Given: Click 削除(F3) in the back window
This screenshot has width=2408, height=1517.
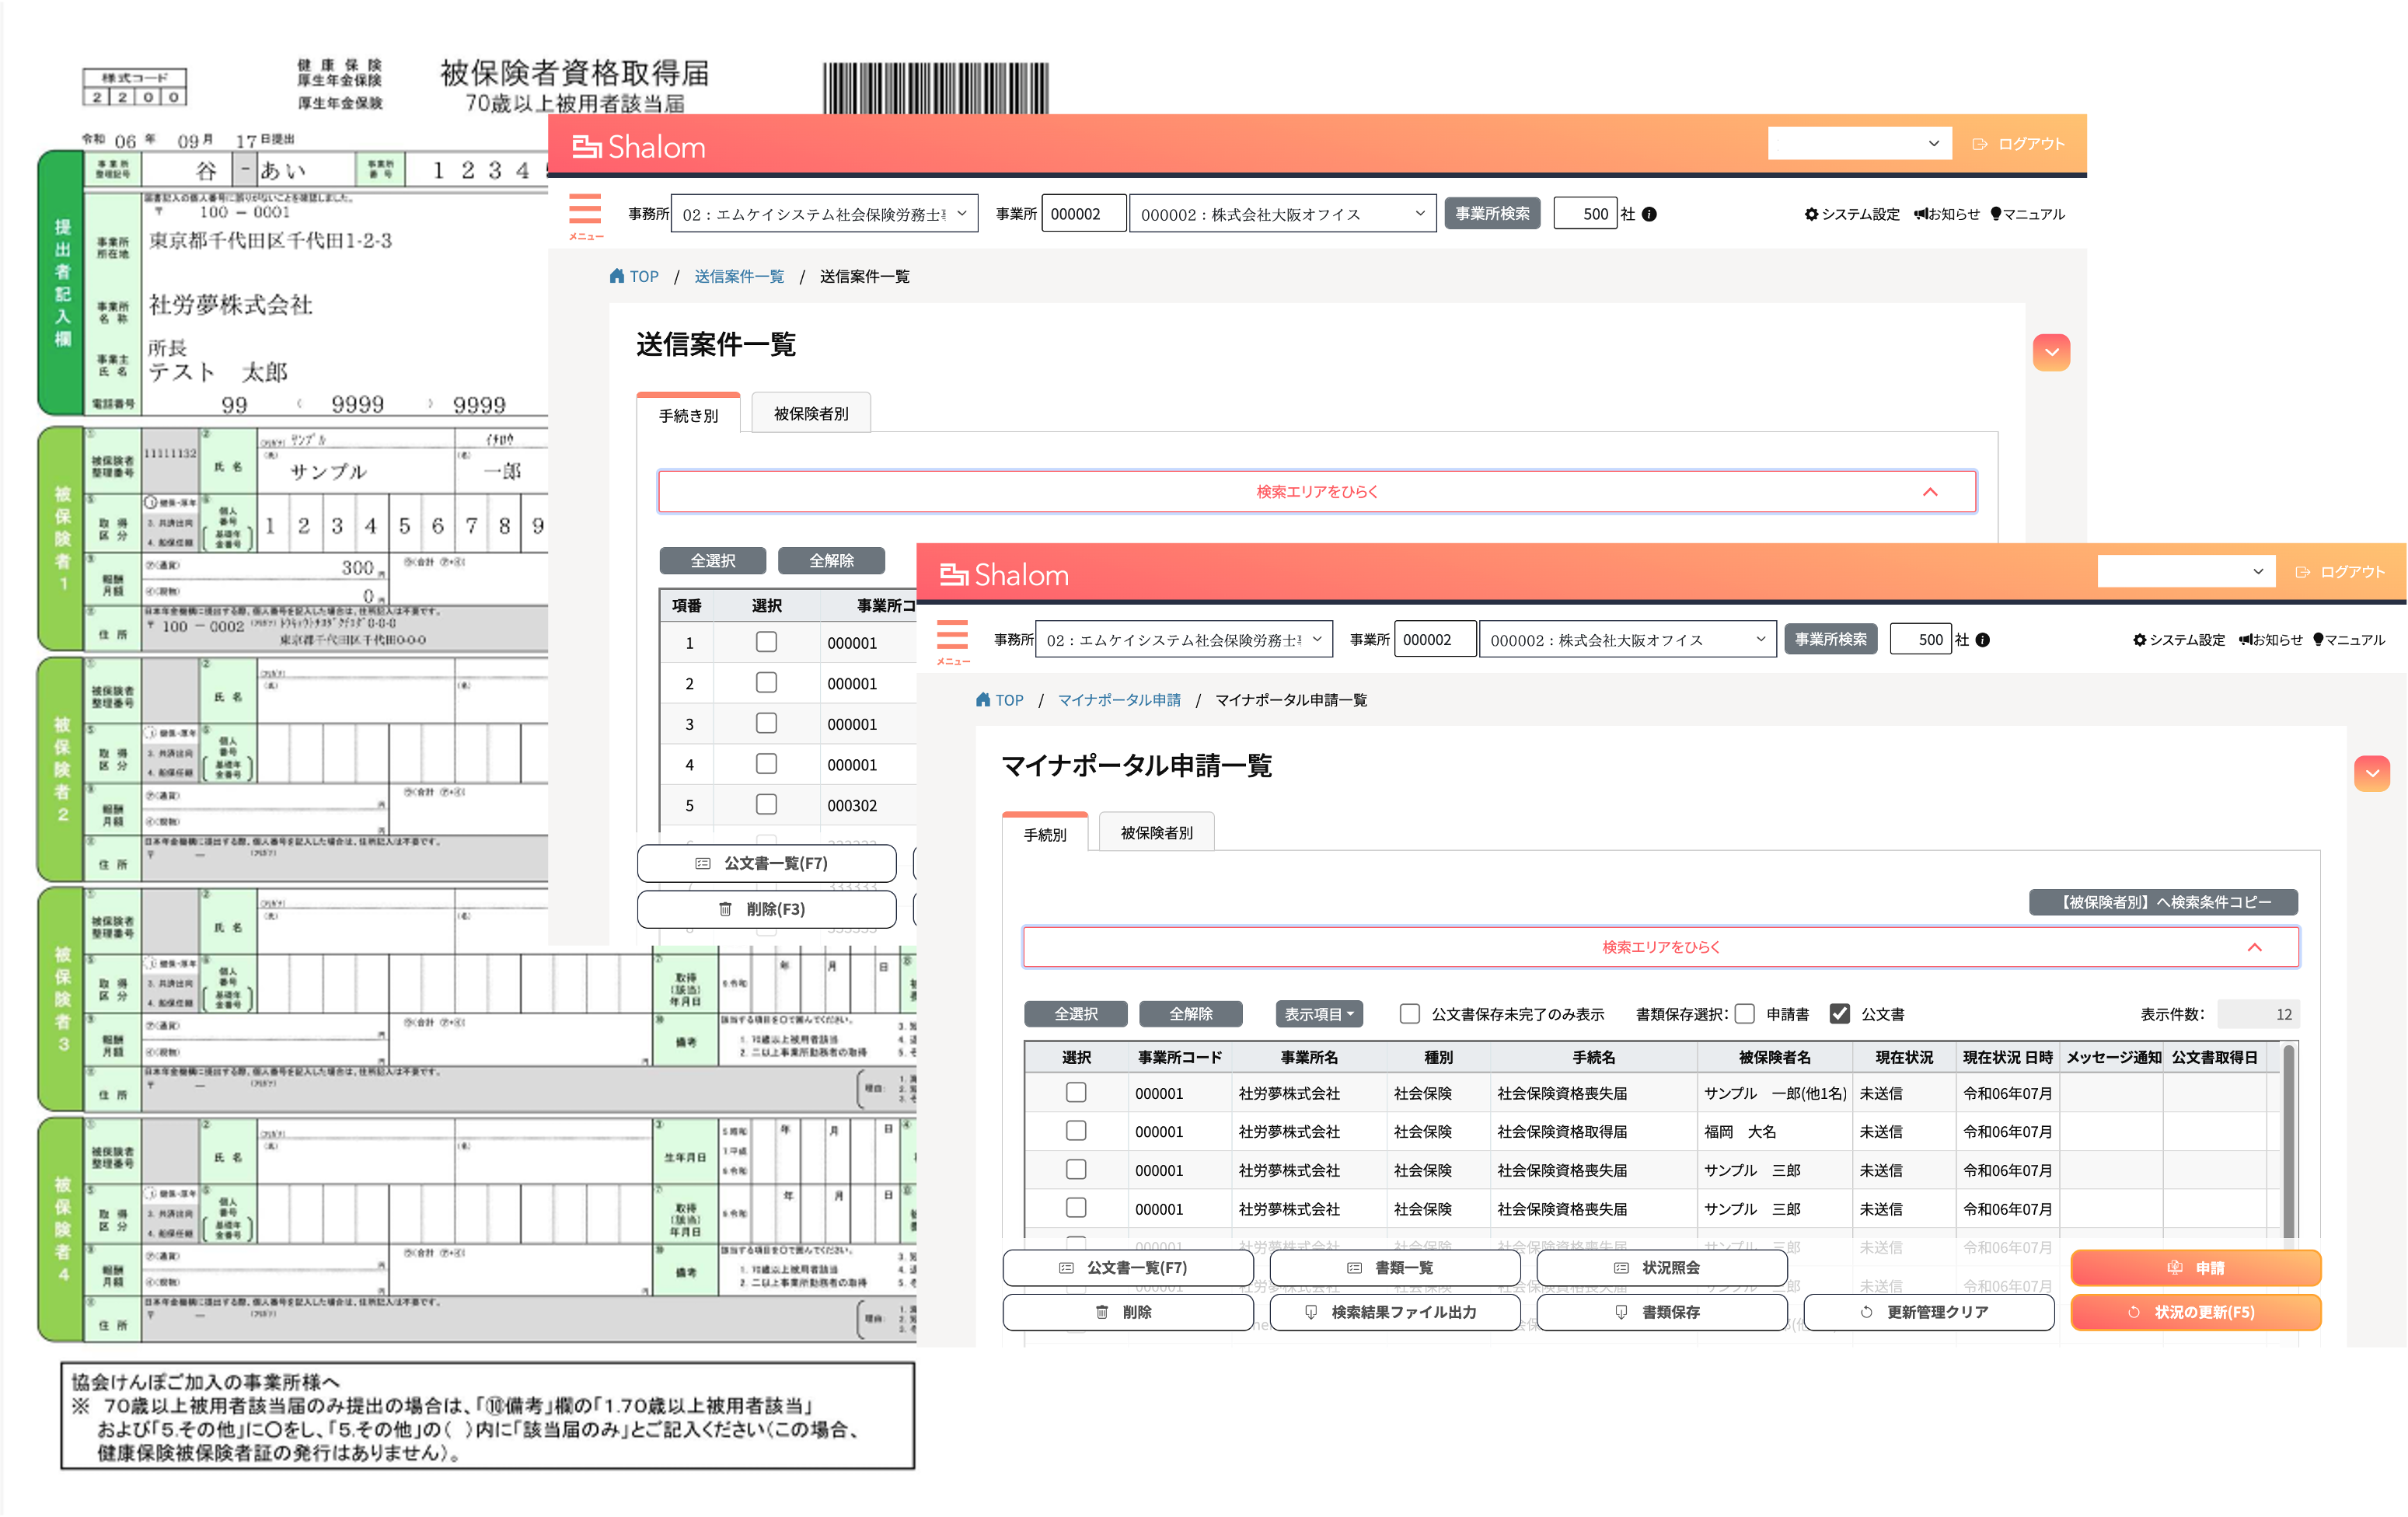Looking at the screenshot, I should click(766, 909).
